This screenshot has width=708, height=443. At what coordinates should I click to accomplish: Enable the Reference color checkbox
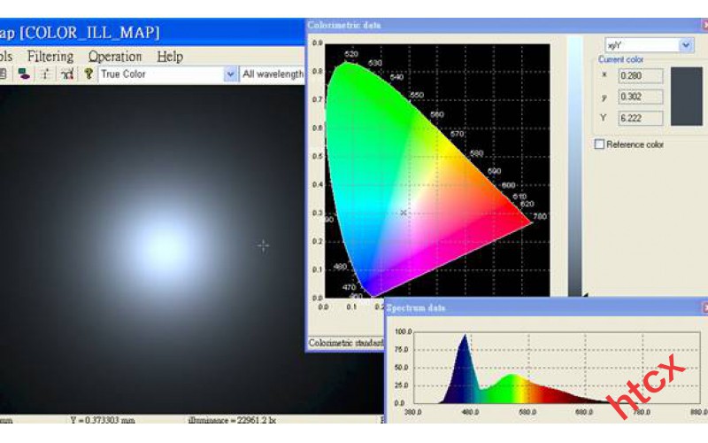pos(600,144)
